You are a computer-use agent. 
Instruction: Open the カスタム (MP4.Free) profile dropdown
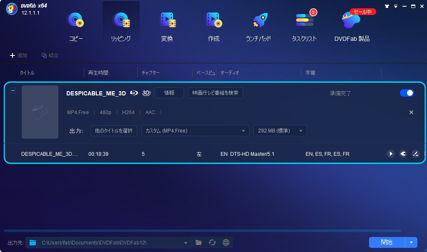pyautogui.click(x=195, y=131)
